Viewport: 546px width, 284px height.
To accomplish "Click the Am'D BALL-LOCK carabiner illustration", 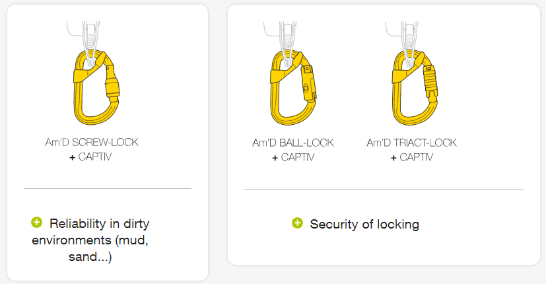I will [293, 87].
